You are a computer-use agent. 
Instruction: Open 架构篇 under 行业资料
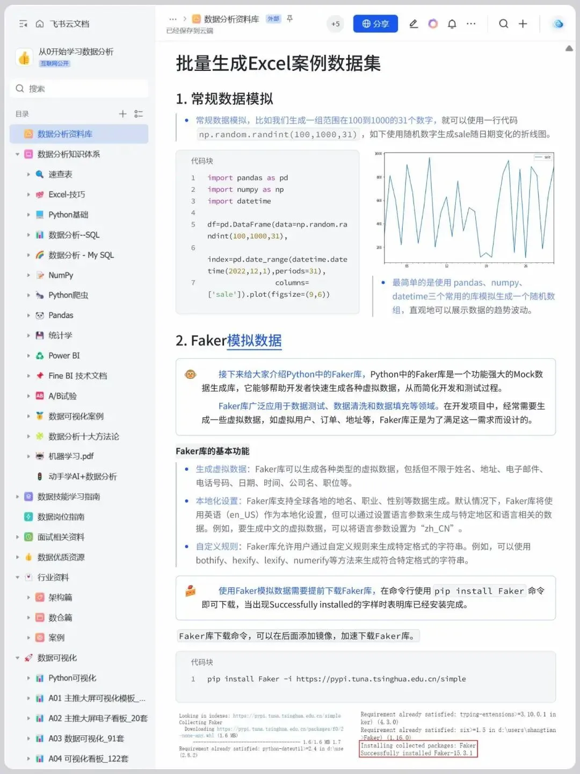60,598
